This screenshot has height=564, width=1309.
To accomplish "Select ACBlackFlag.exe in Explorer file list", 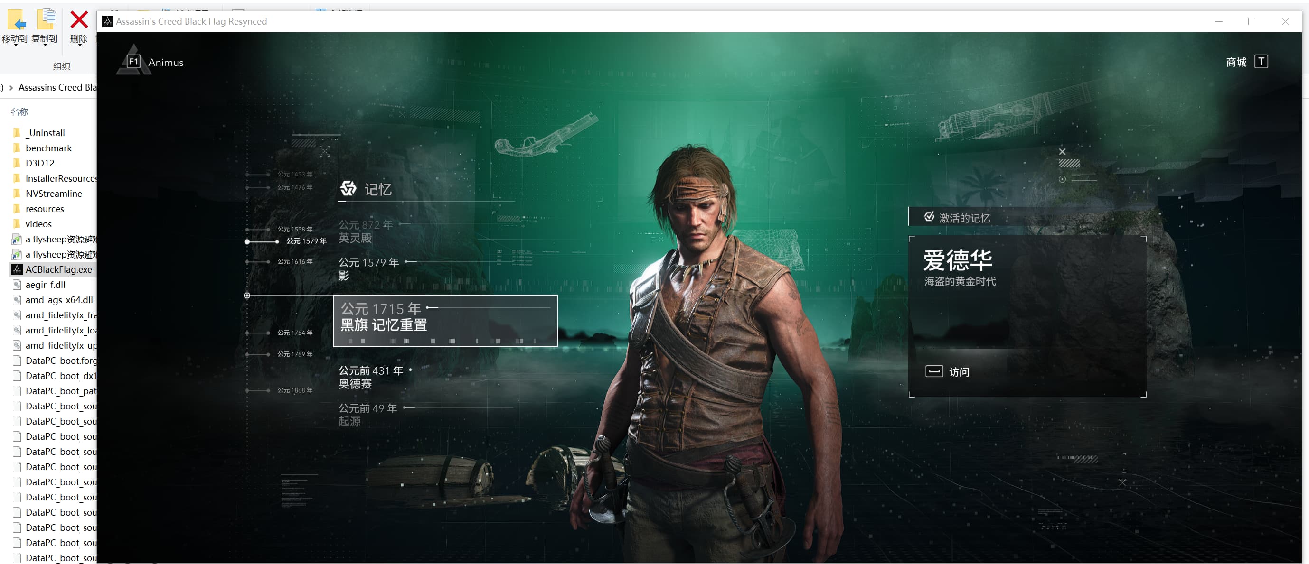I will click(x=53, y=269).
